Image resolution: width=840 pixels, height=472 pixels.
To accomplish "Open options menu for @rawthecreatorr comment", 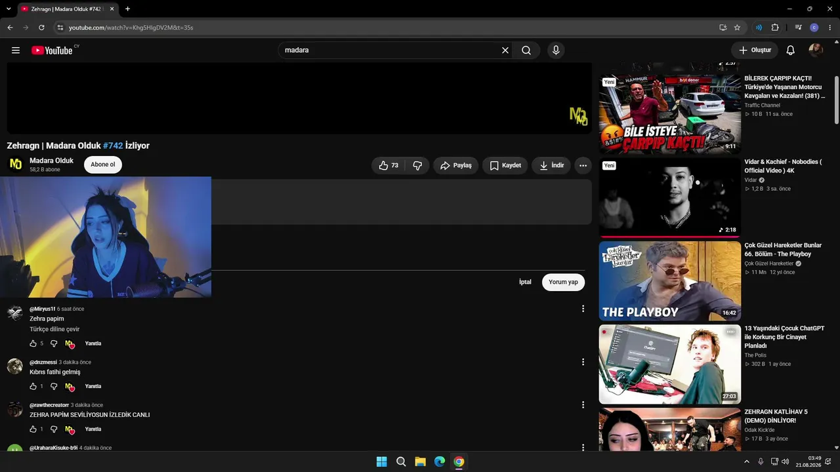I will click(x=583, y=405).
